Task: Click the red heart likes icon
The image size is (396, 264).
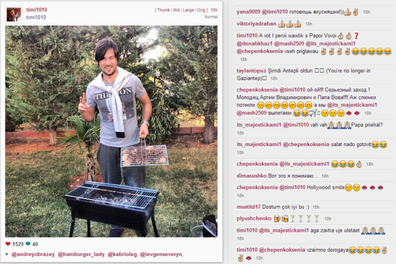Action: pos(8,244)
